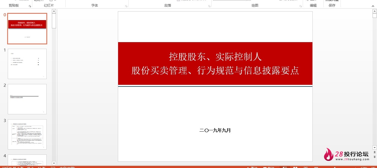
Task: Click thumbnail panel scroll-up arrow
Action: click(x=54, y=11)
